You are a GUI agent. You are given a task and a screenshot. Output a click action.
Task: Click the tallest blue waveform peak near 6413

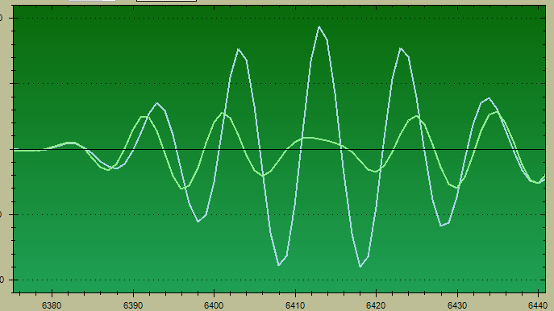(x=319, y=27)
